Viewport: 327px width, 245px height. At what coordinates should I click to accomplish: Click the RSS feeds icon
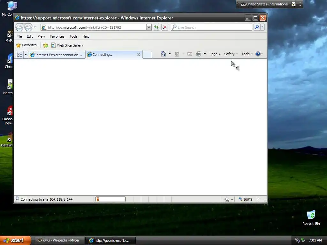coord(177,54)
